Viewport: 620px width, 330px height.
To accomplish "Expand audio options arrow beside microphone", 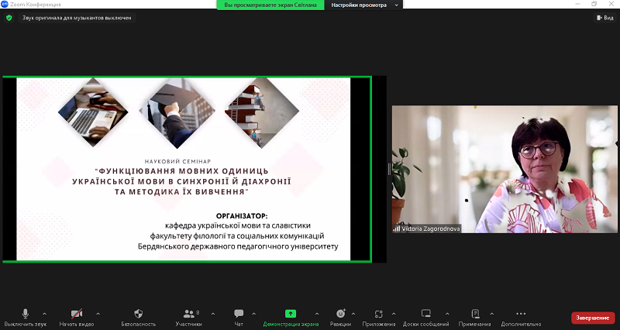I will (x=44, y=313).
